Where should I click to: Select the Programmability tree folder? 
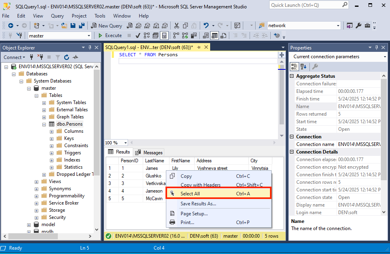[67, 196]
